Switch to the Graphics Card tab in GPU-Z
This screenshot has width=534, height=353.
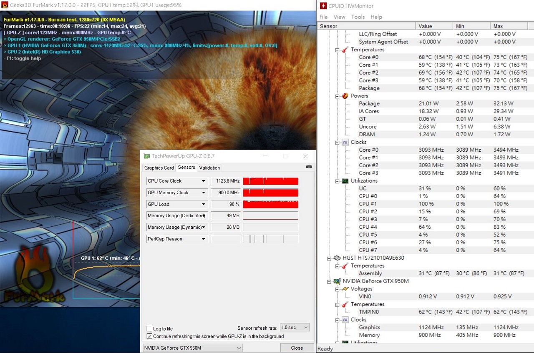pos(159,168)
